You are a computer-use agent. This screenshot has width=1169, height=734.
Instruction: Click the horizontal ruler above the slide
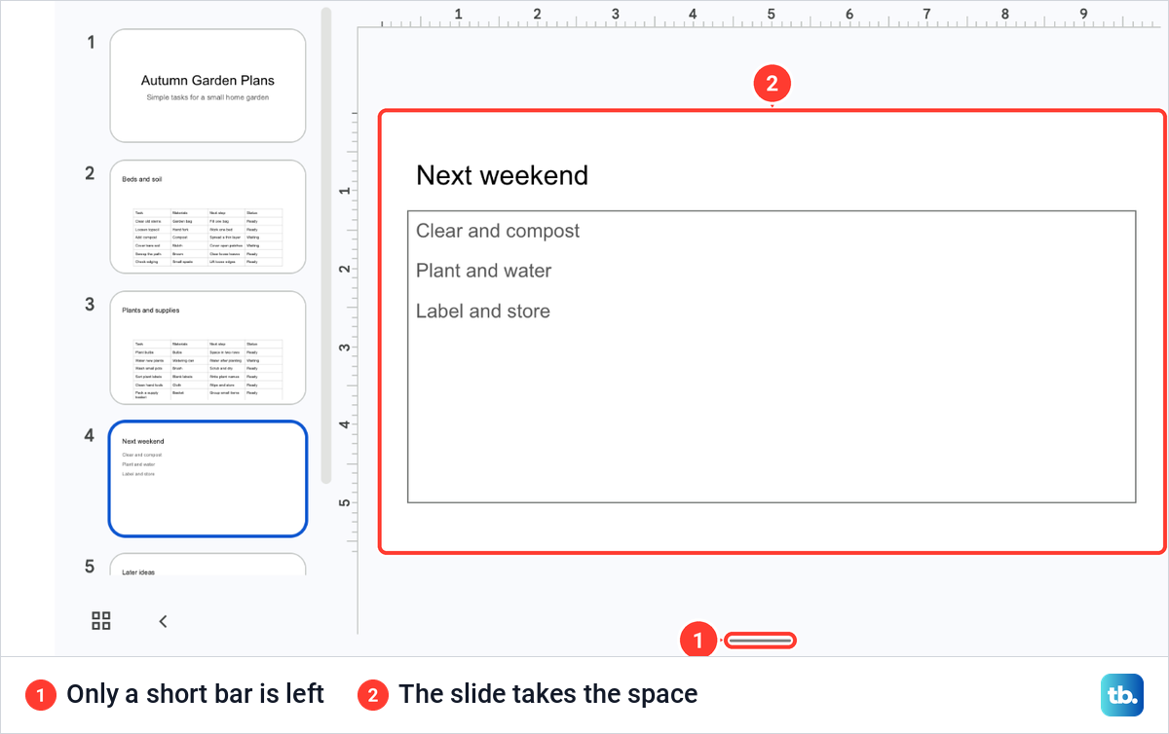pos(760,17)
